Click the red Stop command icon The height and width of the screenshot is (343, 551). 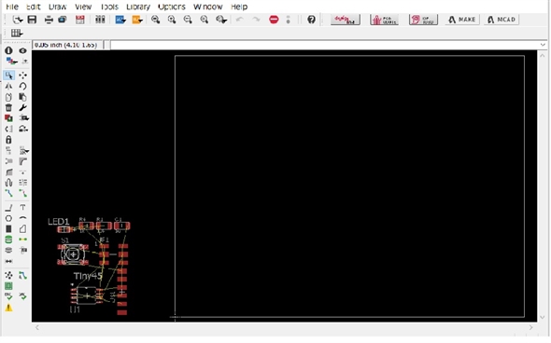pyautogui.click(x=274, y=20)
